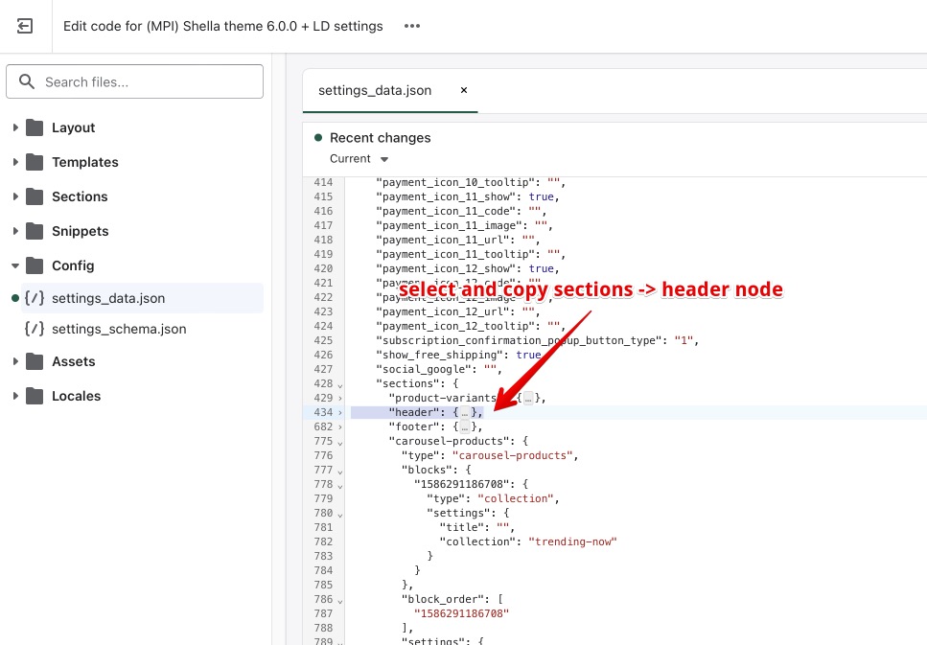Click the Locales folder icon
The width and height of the screenshot is (927, 645).
point(35,396)
